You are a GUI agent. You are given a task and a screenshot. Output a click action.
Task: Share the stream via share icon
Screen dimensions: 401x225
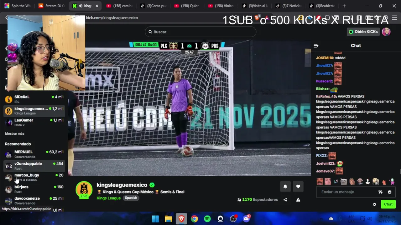pyautogui.click(x=285, y=200)
